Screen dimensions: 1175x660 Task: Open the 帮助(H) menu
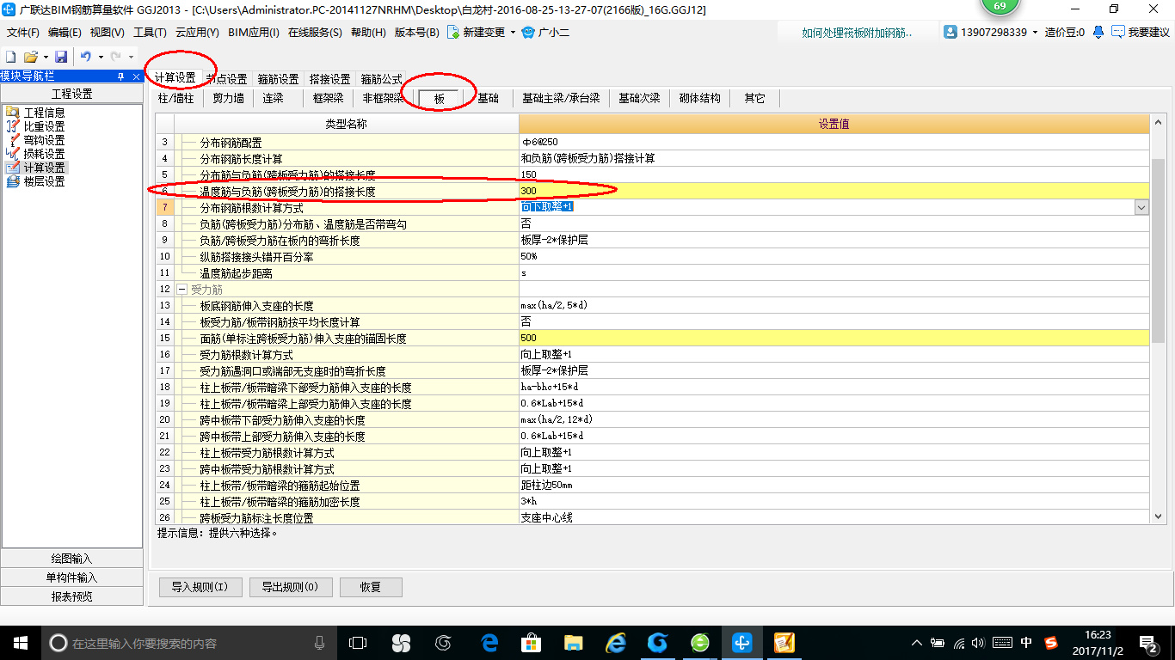[x=369, y=33]
